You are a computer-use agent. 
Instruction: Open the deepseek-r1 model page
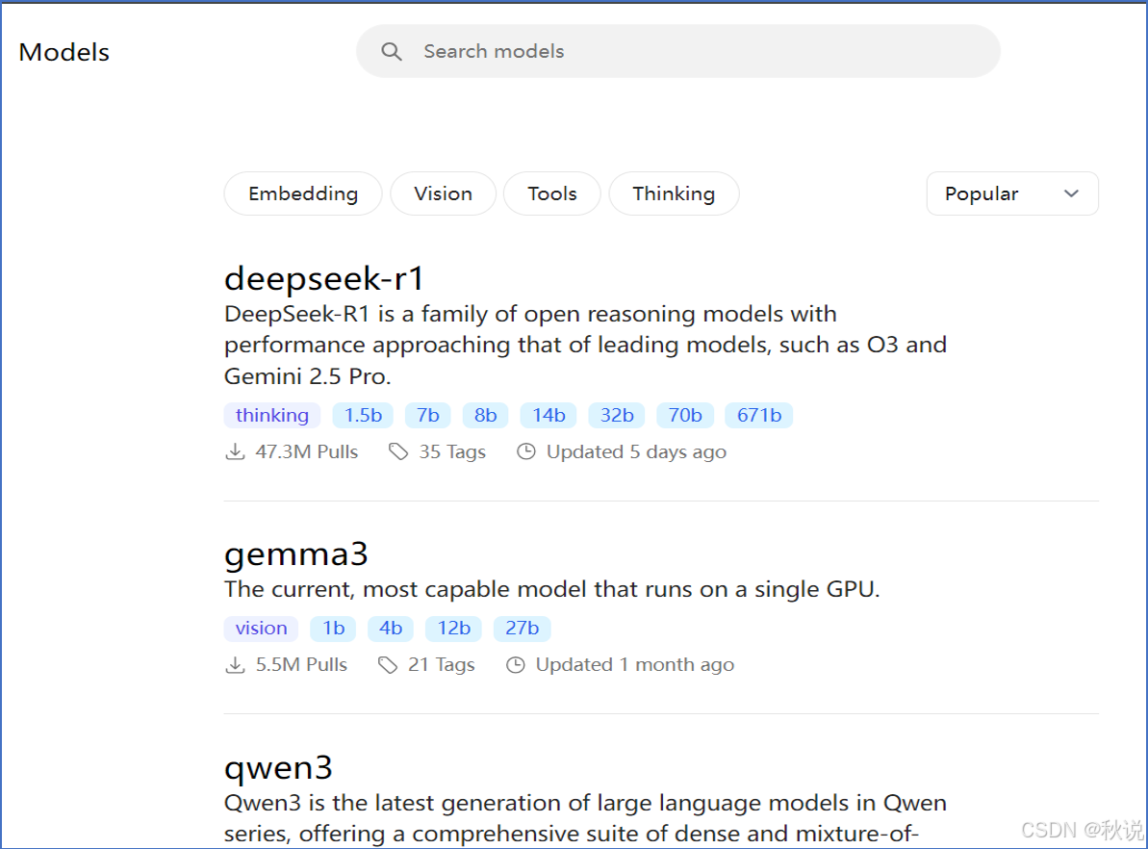tap(323, 278)
